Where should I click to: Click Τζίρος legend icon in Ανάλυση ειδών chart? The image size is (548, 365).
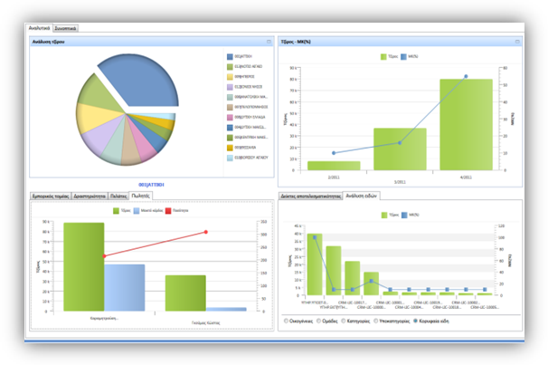pos(384,215)
